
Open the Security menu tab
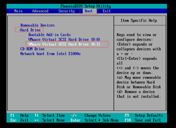[66, 11]
